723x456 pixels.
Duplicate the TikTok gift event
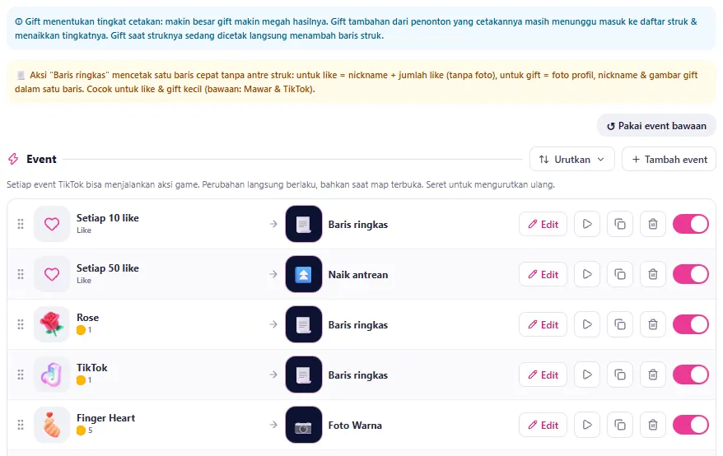point(620,375)
